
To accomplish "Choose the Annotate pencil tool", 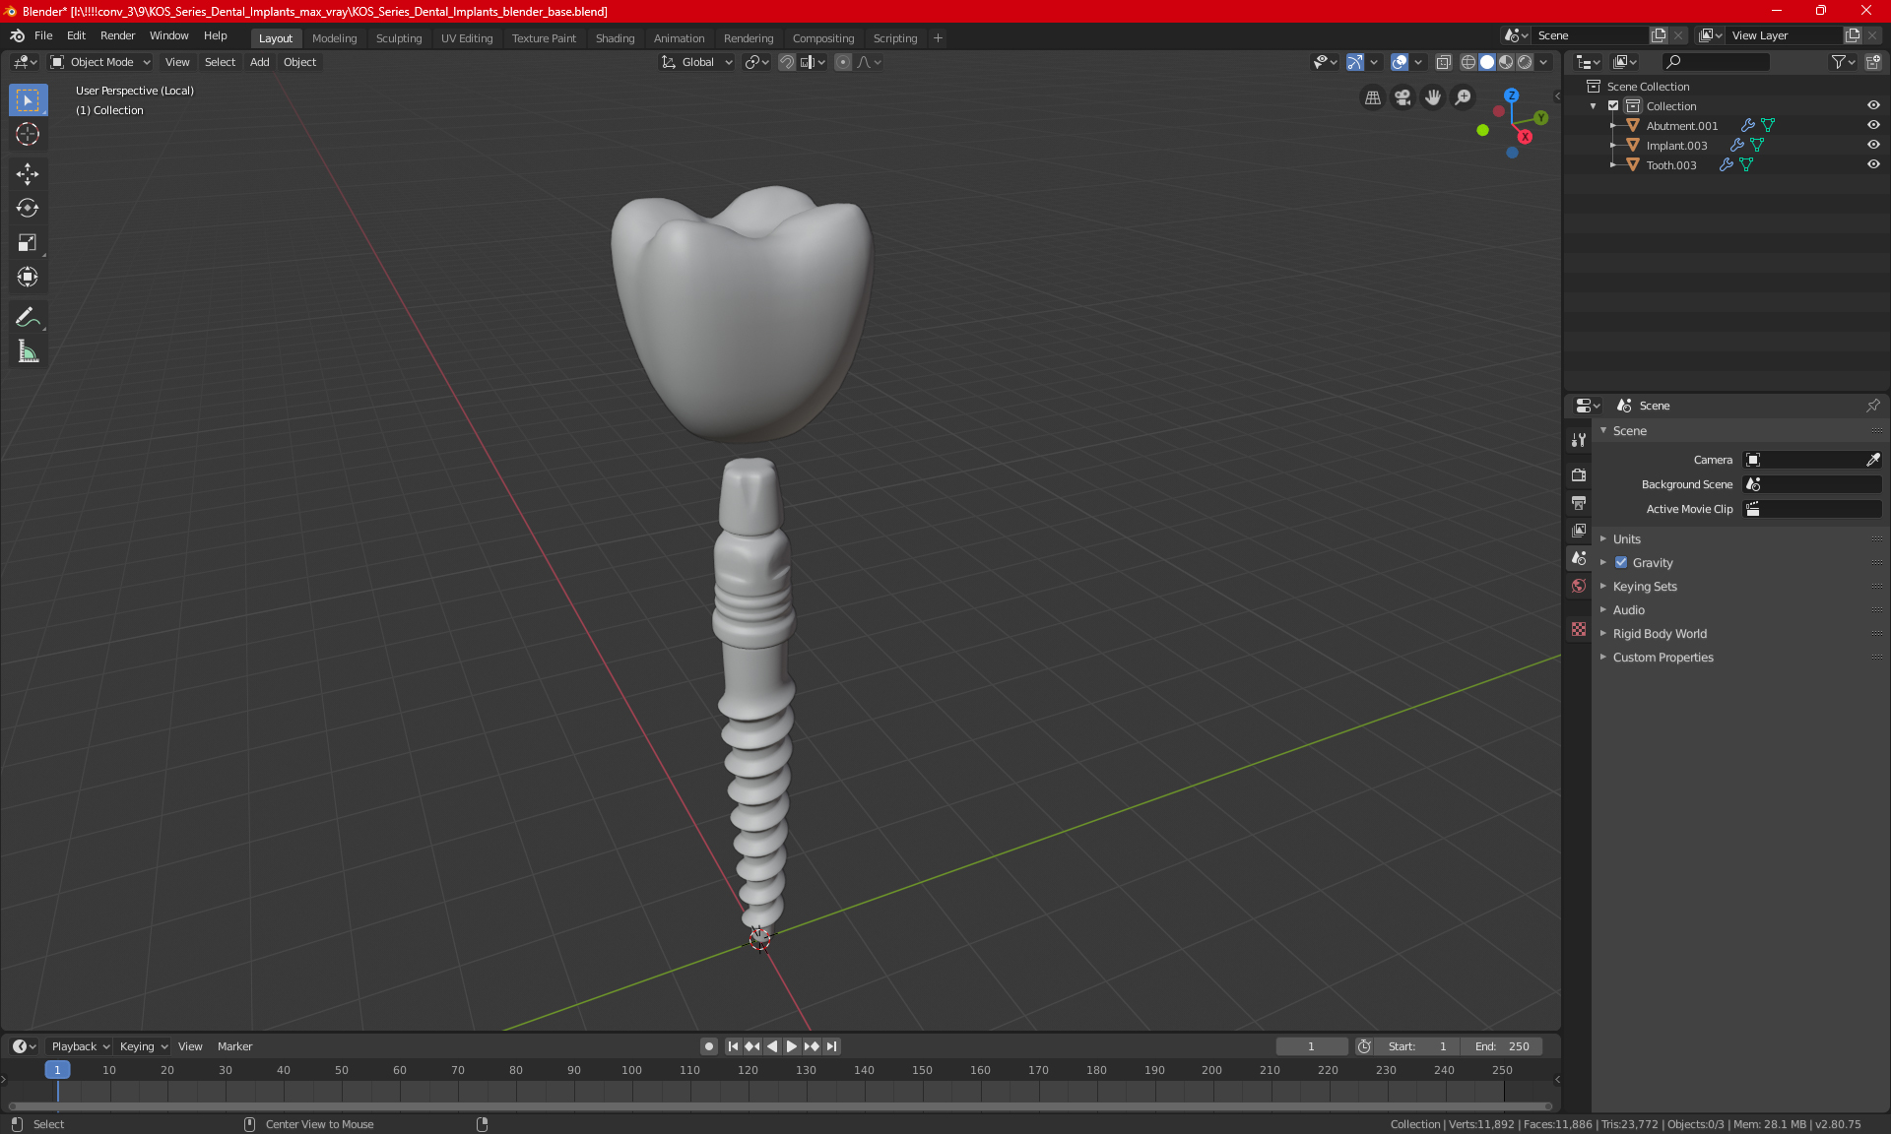I will (28, 317).
